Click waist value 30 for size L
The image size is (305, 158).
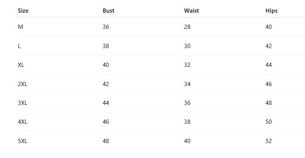(187, 46)
